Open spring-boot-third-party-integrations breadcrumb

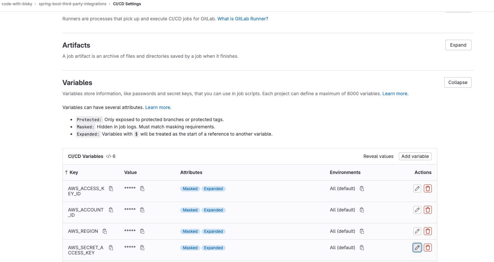click(x=72, y=4)
